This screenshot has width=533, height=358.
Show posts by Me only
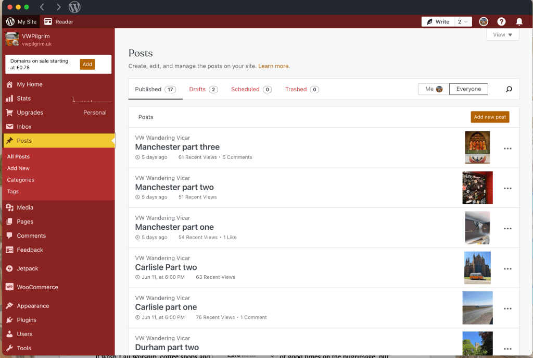pos(433,89)
